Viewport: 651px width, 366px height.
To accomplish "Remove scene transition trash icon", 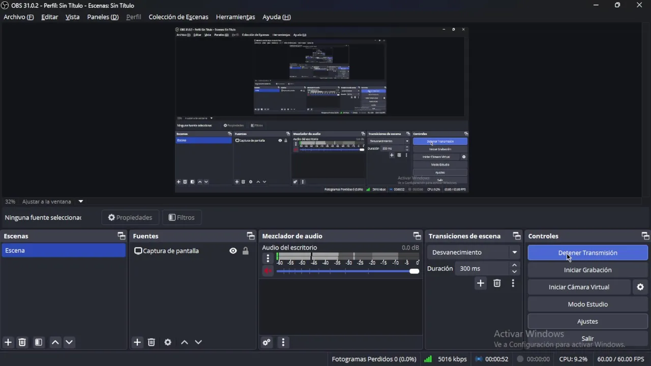I will [x=497, y=283].
